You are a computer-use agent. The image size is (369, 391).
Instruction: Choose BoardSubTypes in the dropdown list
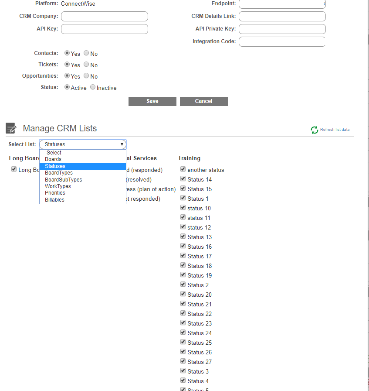click(83, 179)
